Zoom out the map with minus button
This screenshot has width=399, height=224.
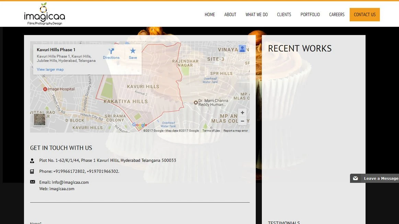click(242, 121)
